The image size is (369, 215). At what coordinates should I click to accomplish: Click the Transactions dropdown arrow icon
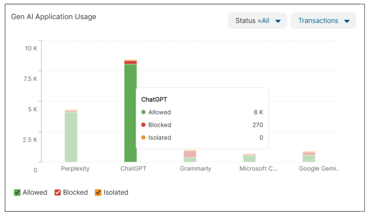click(x=347, y=21)
